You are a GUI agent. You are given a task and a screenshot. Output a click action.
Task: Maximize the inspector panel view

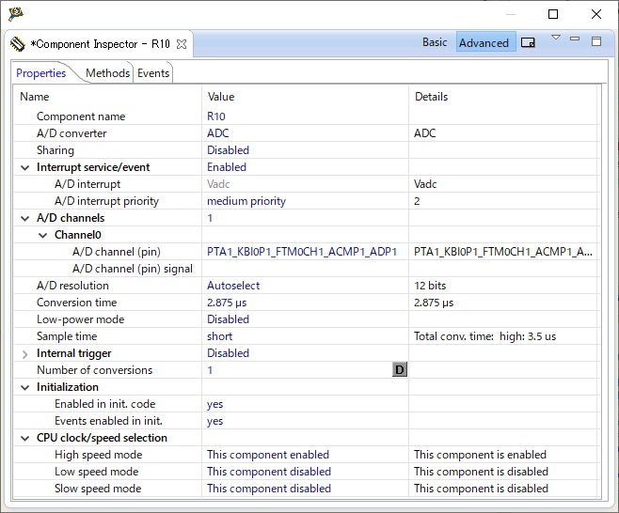pos(596,40)
